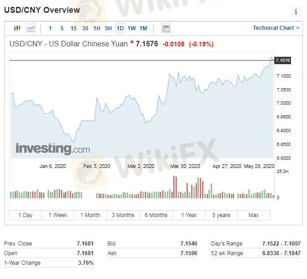Screen dimensions: 307x279
Task: Click the Feb 3, 2020 date label
Action: [x=97, y=166]
